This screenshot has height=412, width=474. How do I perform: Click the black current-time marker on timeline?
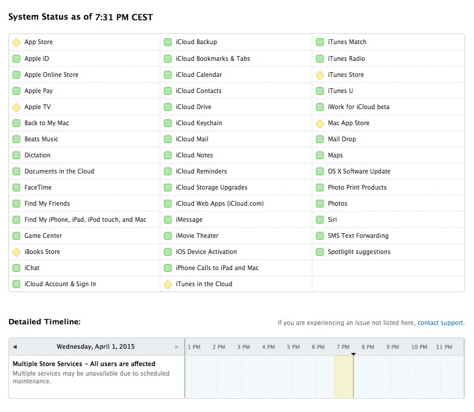pyautogui.click(x=353, y=354)
